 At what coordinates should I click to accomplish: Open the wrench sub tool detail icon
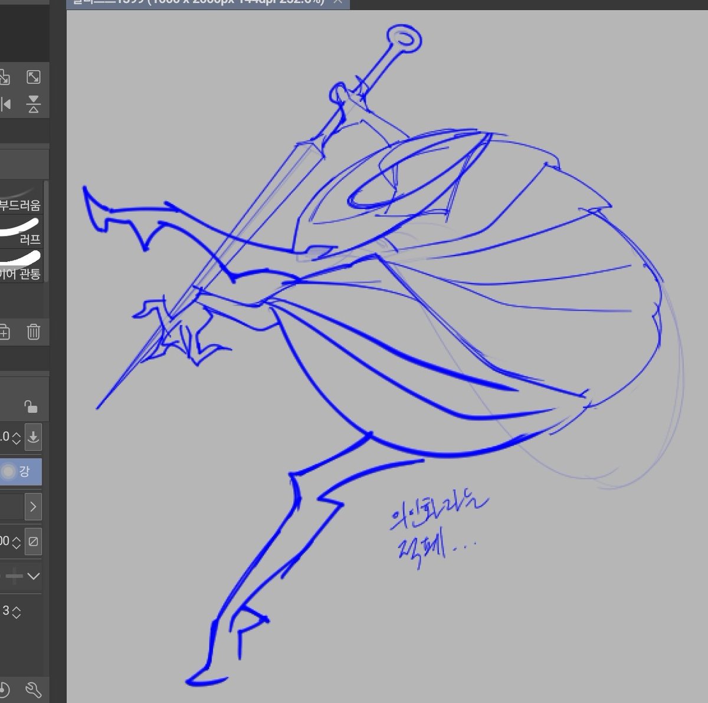pyautogui.click(x=33, y=689)
